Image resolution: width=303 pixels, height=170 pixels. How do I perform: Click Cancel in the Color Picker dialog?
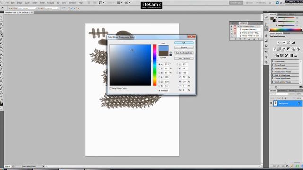(x=184, y=47)
